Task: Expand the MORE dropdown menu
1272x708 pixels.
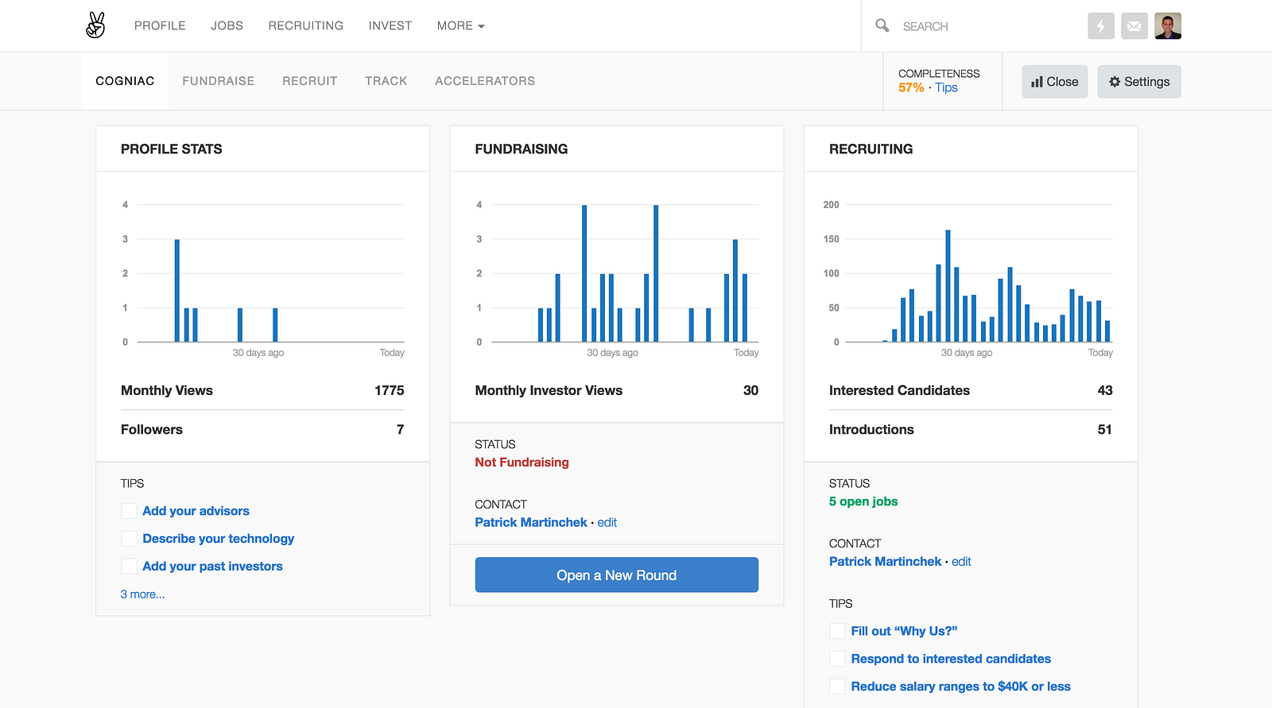Action: [460, 26]
